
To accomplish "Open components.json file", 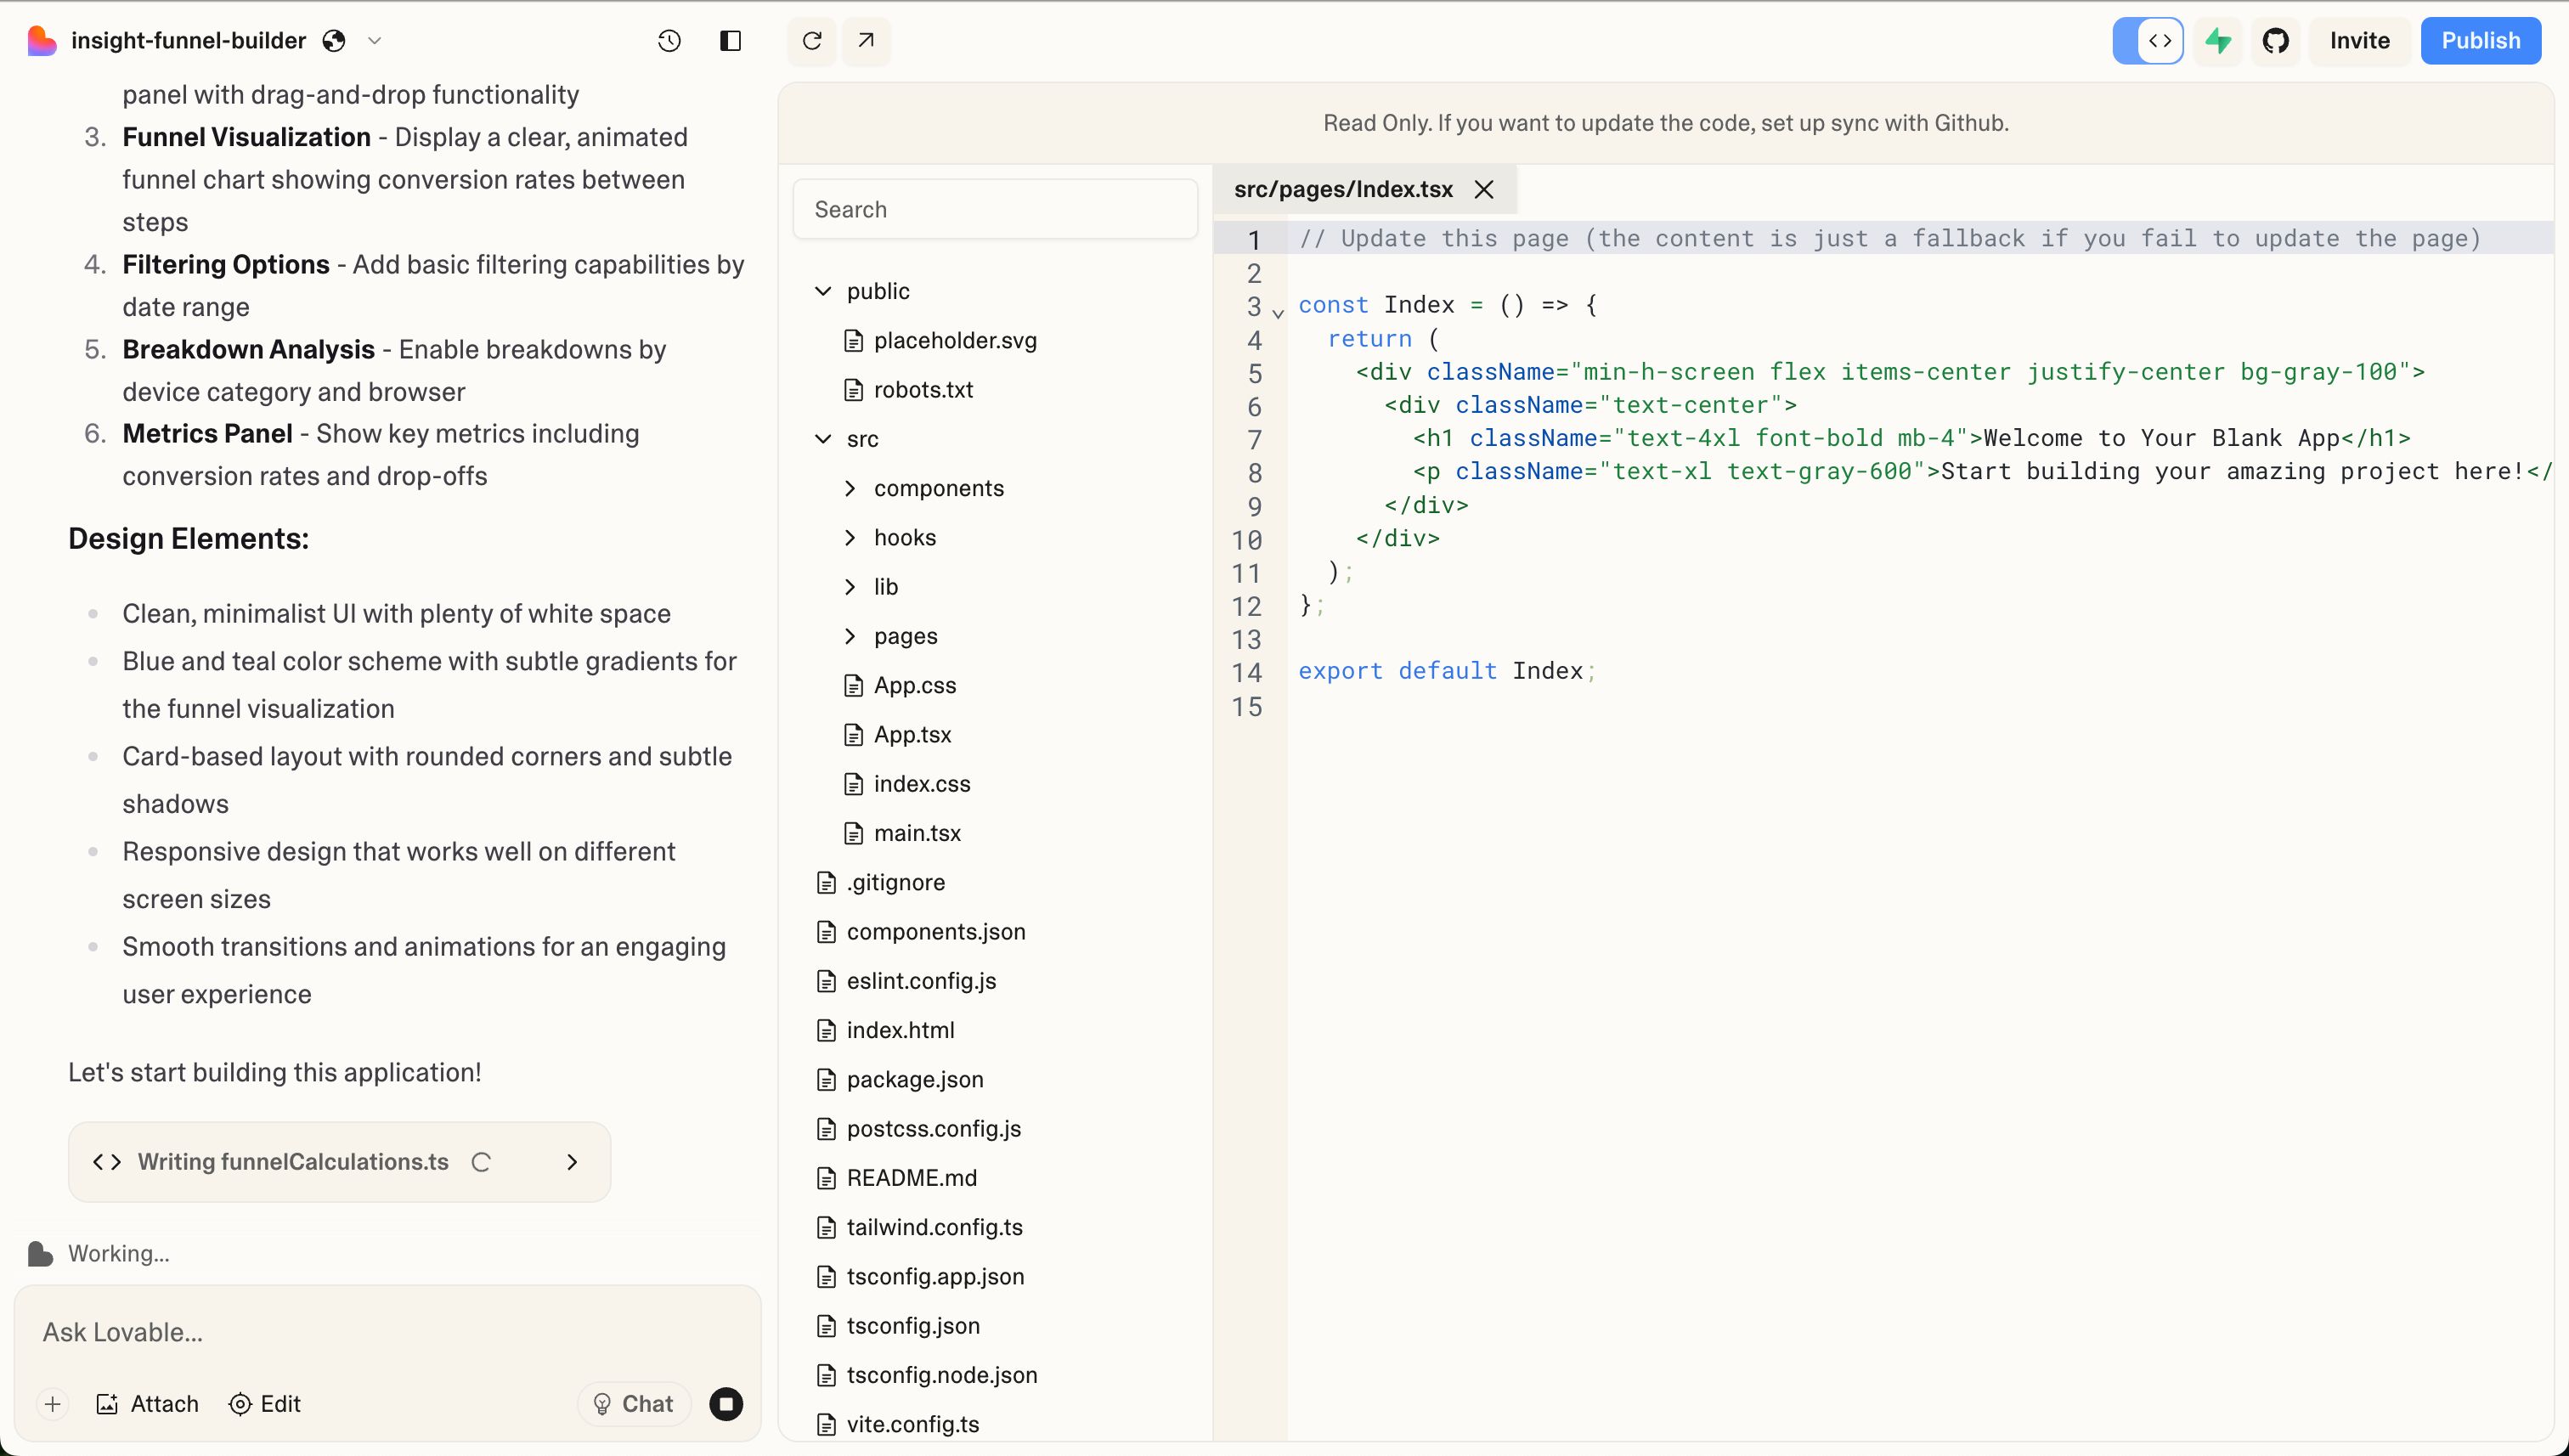I will [922, 932].
